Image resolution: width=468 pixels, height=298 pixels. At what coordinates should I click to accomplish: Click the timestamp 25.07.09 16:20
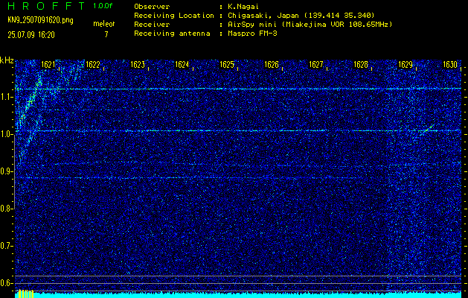point(31,35)
